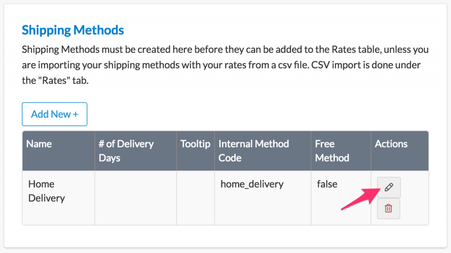Click the red trash delete icon
Image resolution: width=451 pixels, height=253 pixels.
coord(388,208)
